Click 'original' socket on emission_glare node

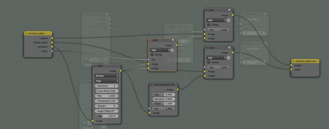pyautogui.click(x=52, y=38)
